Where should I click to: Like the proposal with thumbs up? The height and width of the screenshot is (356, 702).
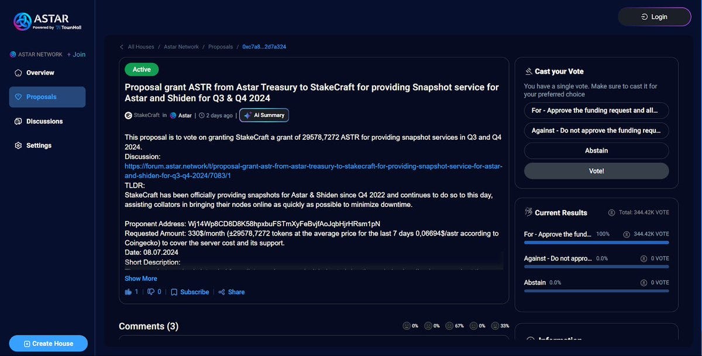point(128,292)
